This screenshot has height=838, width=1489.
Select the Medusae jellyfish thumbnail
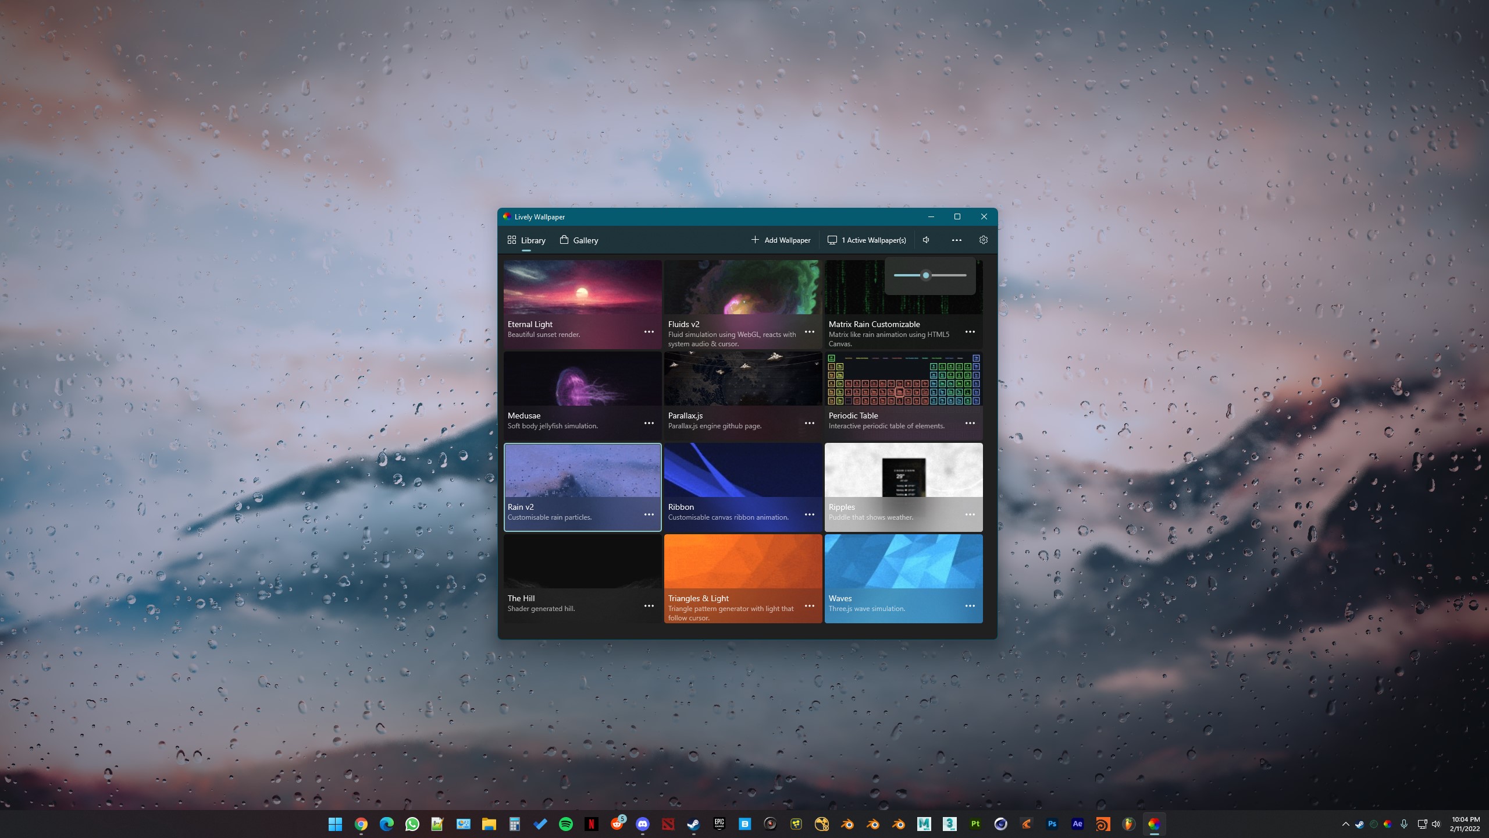[582, 378]
